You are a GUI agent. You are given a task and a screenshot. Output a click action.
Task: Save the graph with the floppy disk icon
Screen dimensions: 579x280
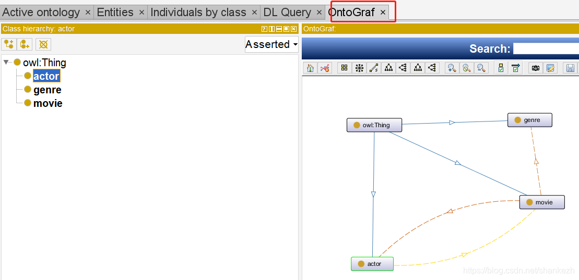point(570,68)
